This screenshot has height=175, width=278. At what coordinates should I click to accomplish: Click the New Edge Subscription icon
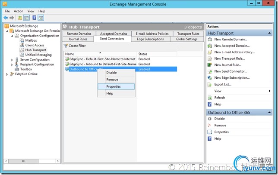(x=210, y=78)
